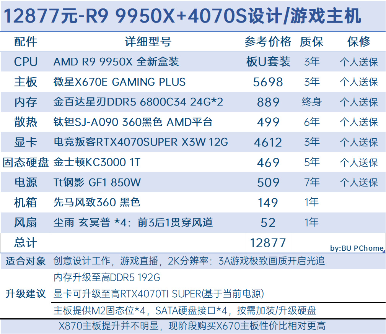Click '个人送保' in the 固态硬盘 row
This screenshot has width=386, height=334.
(359, 162)
